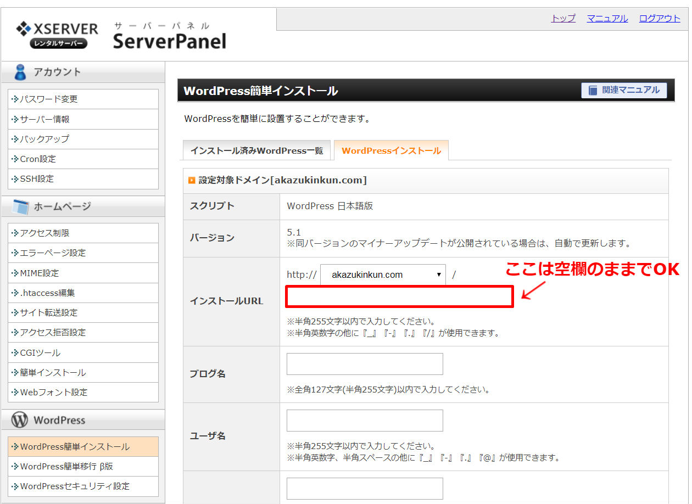
Task: Click the WordPress section header in sidebar
Action: point(83,420)
